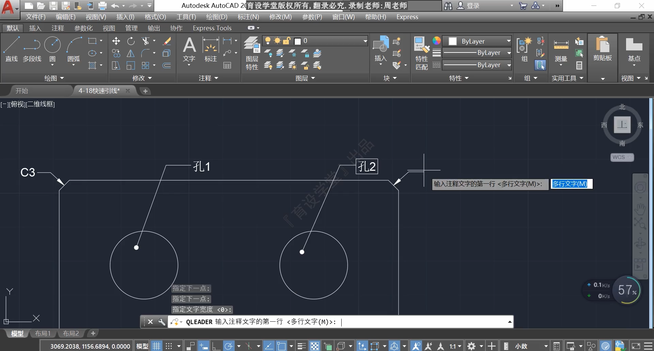Switch to the 参数化 ribbon tab

click(83, 28)
